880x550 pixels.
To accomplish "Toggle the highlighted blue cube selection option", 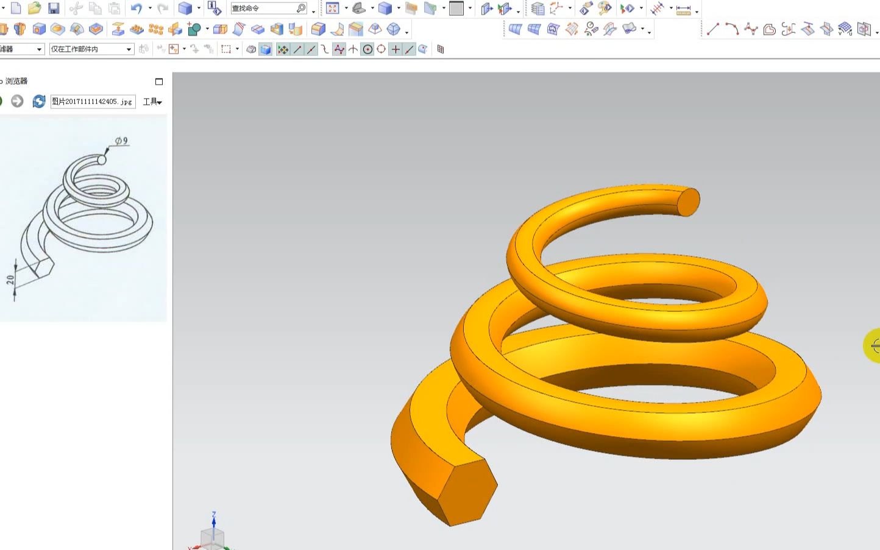I will tap(266, 49).
